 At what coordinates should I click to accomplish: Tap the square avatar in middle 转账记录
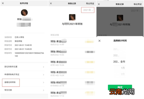72,17
